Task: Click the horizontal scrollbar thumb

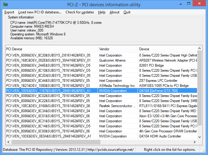Action: tap(56, 142)
